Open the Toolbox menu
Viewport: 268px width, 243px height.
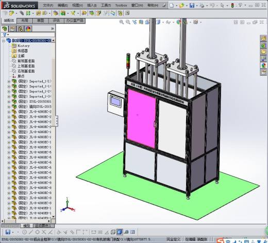tap(121, 6)
